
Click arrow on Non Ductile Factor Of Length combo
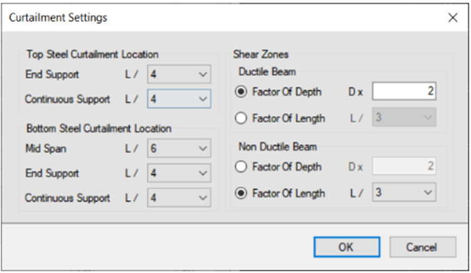click(428, 192)
